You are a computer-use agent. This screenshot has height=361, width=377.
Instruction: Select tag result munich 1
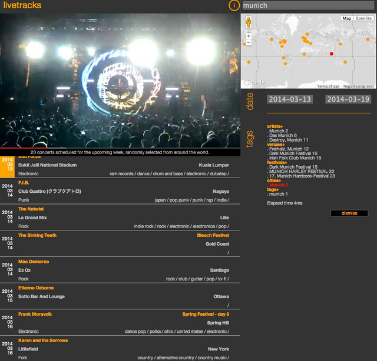coord(277,194)
